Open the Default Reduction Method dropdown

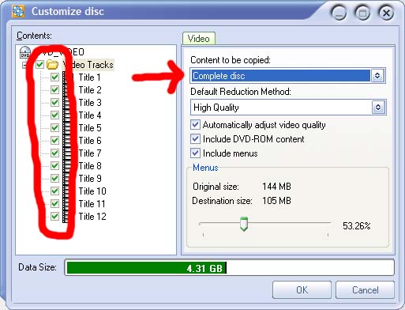(x=378, y=108)
